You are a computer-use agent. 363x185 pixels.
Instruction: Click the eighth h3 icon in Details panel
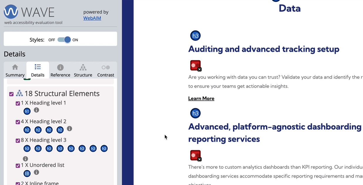pyautogui.click(x=104, y=149)
